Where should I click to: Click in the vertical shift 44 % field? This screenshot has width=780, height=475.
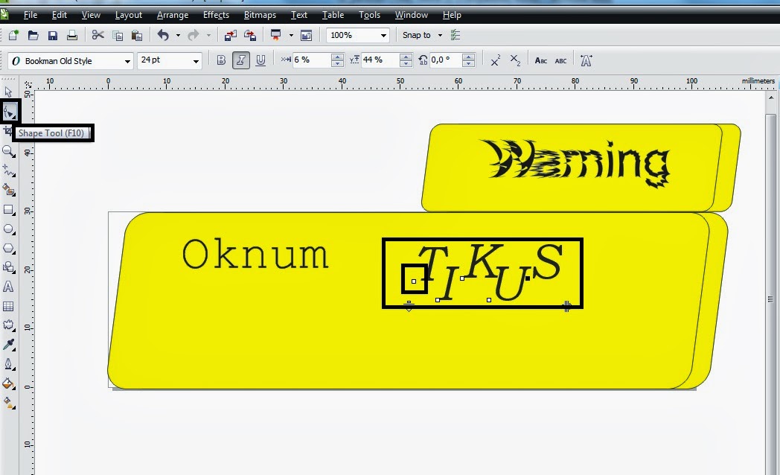[x=380, y=60]
